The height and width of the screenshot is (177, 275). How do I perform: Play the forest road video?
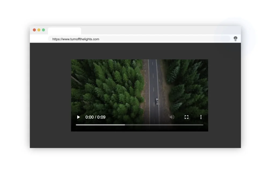click(78, 117)
